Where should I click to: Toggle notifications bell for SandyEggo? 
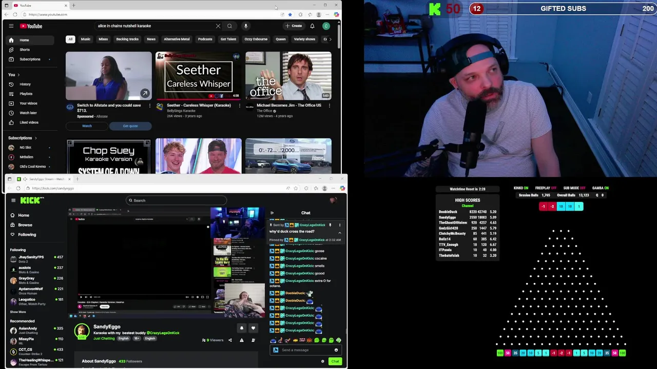[x=242, y=328]
